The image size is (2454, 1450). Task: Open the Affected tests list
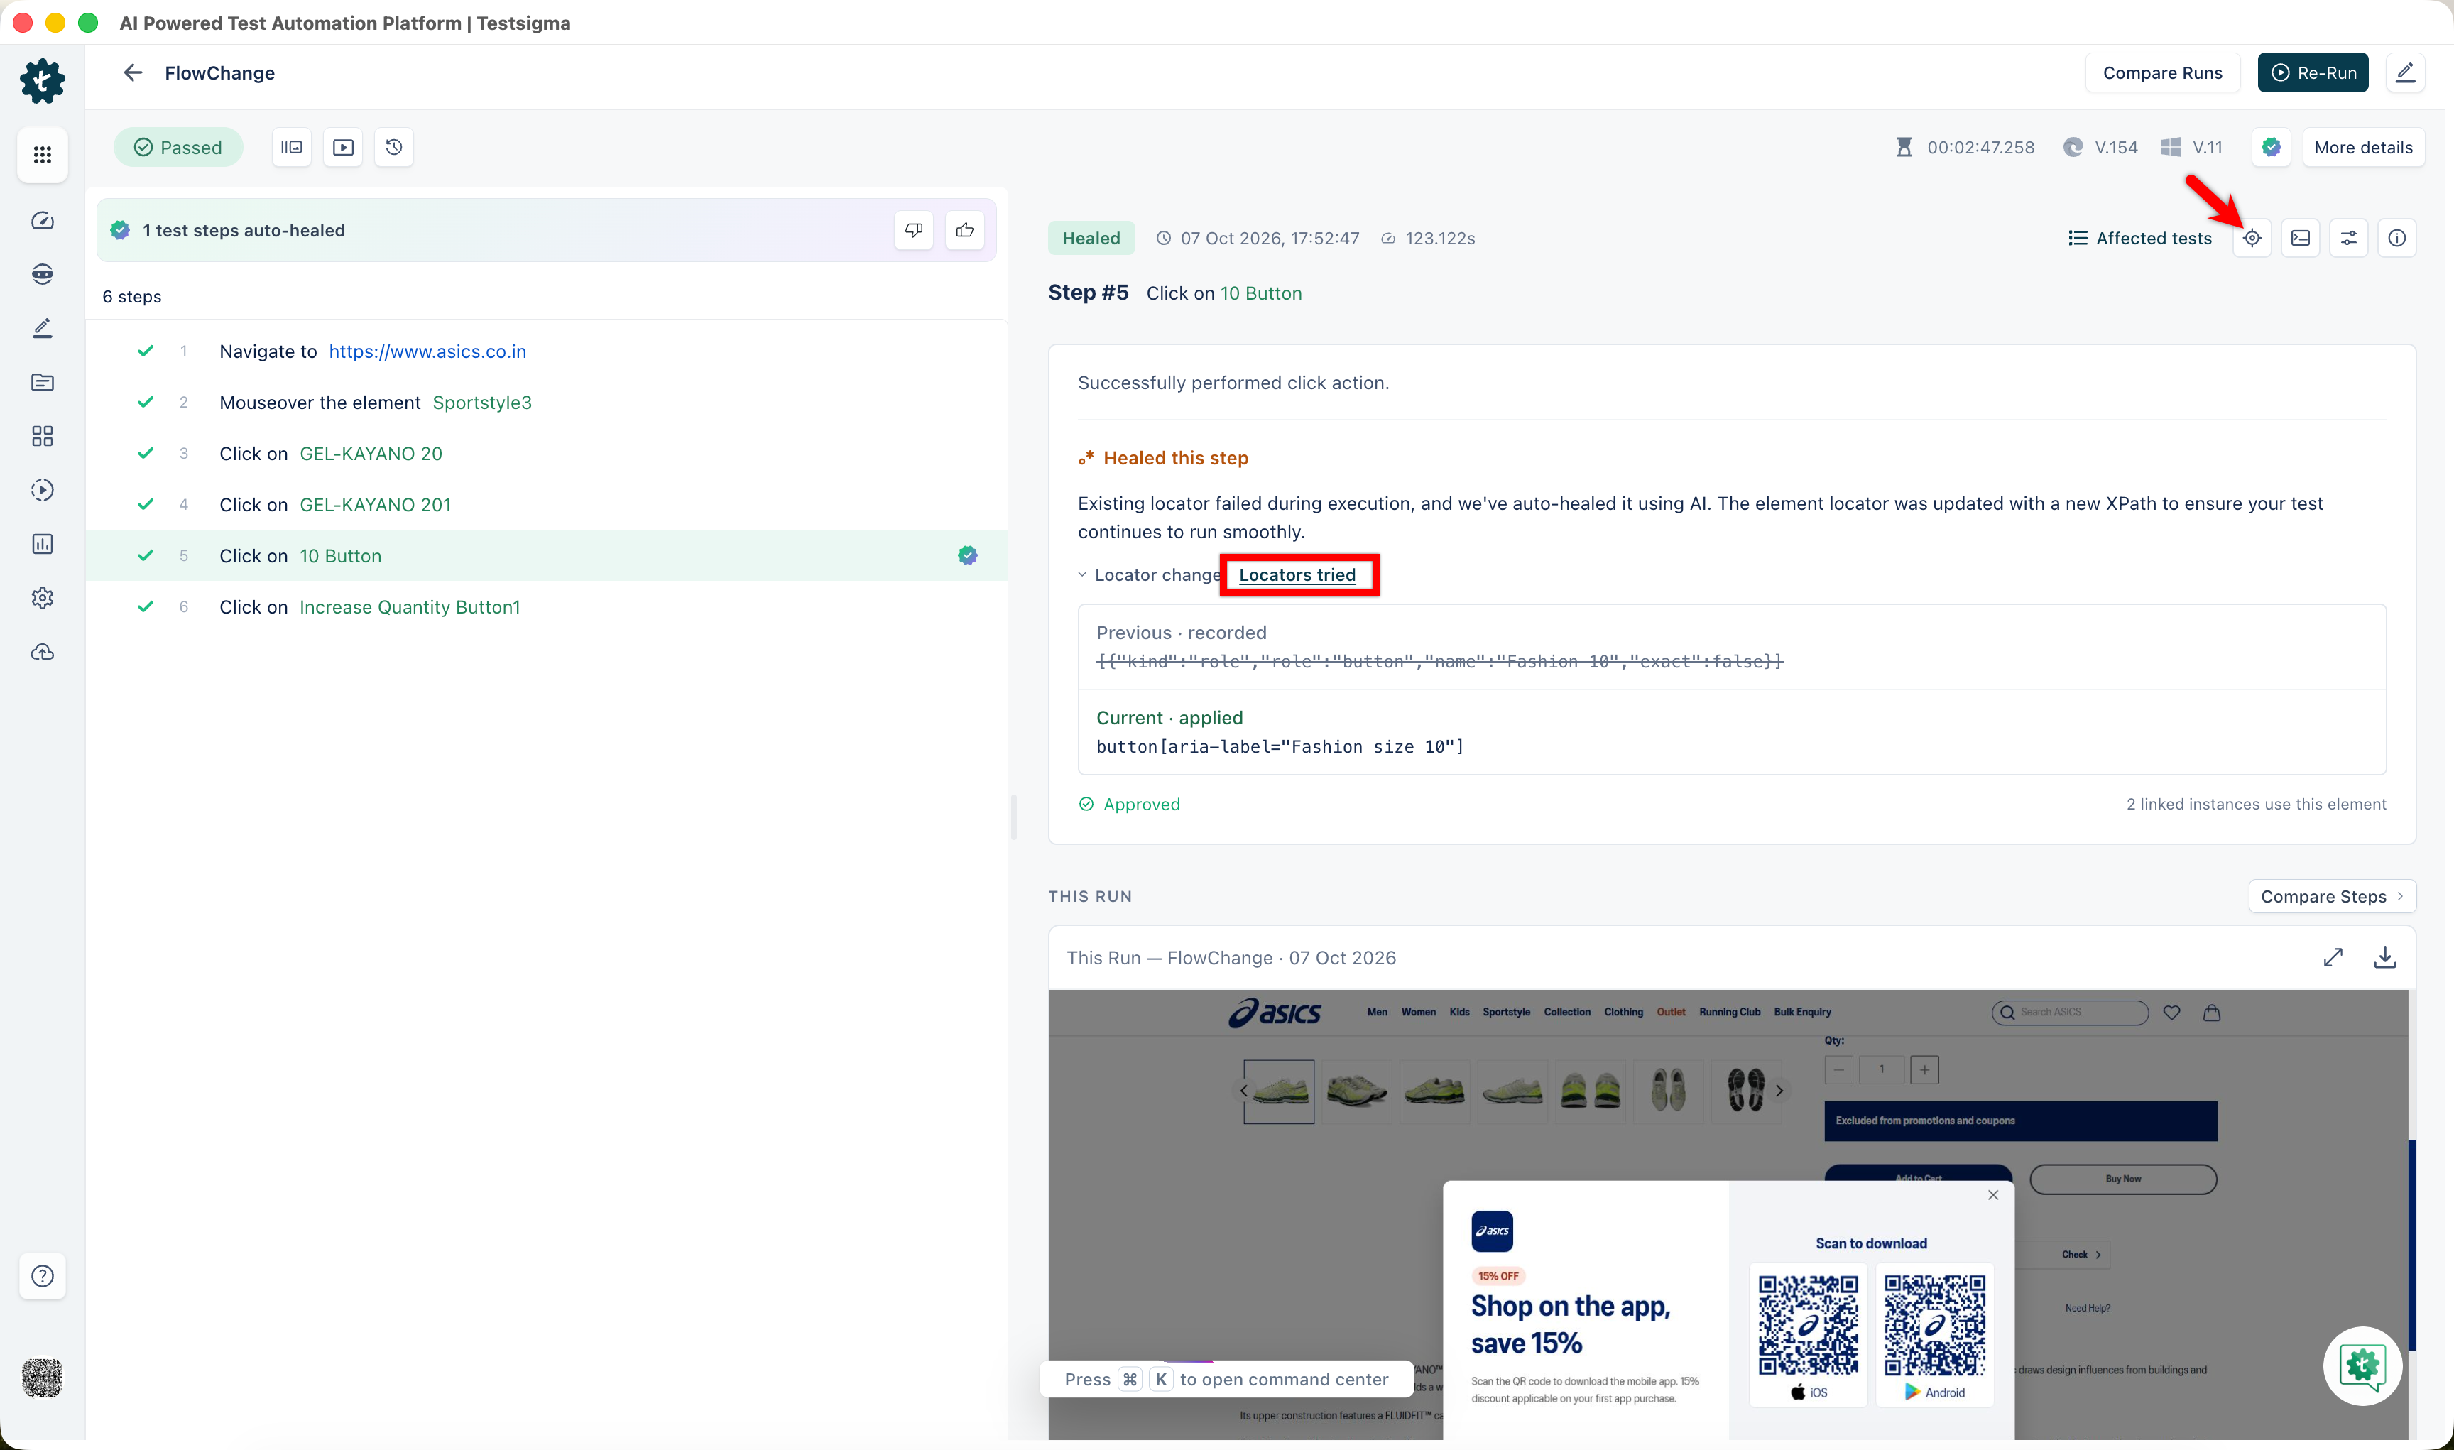(2139, 239)
